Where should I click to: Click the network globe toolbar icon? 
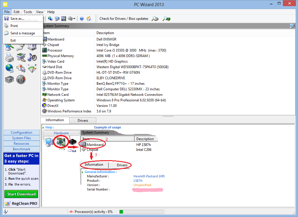pos(50,18)
